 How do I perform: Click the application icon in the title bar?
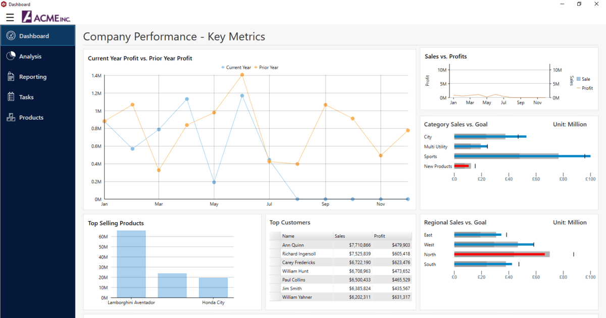coord(5,4)
